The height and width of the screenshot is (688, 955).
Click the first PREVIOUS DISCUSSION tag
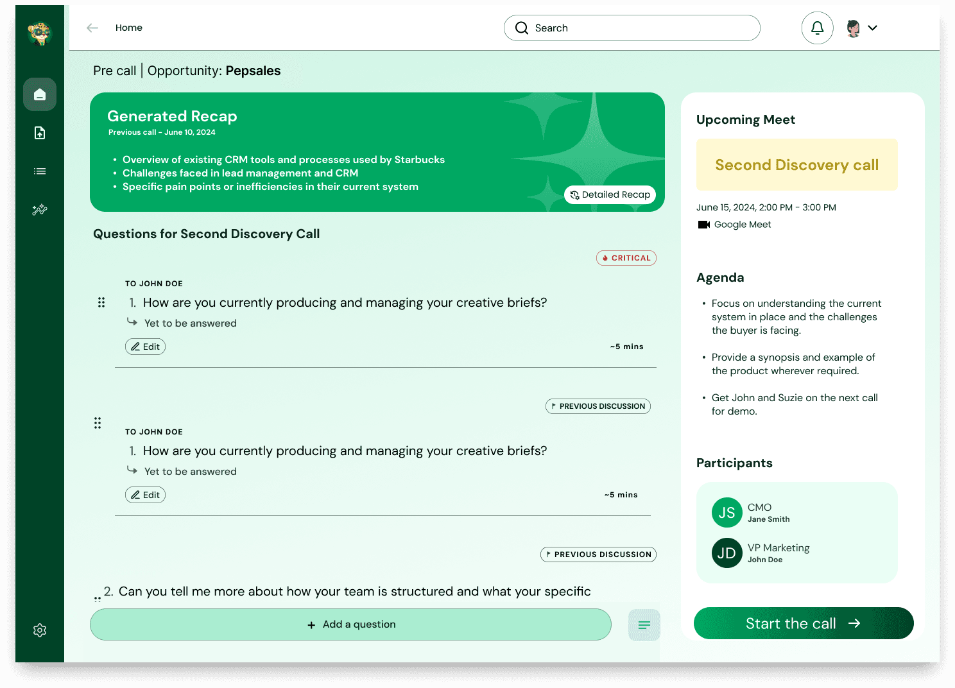(598, 406)
